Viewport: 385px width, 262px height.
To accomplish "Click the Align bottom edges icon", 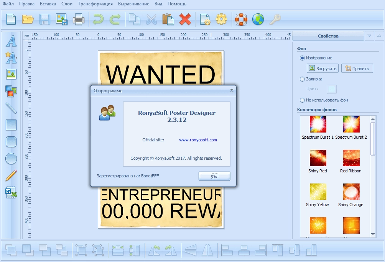I will pos(311,250).
